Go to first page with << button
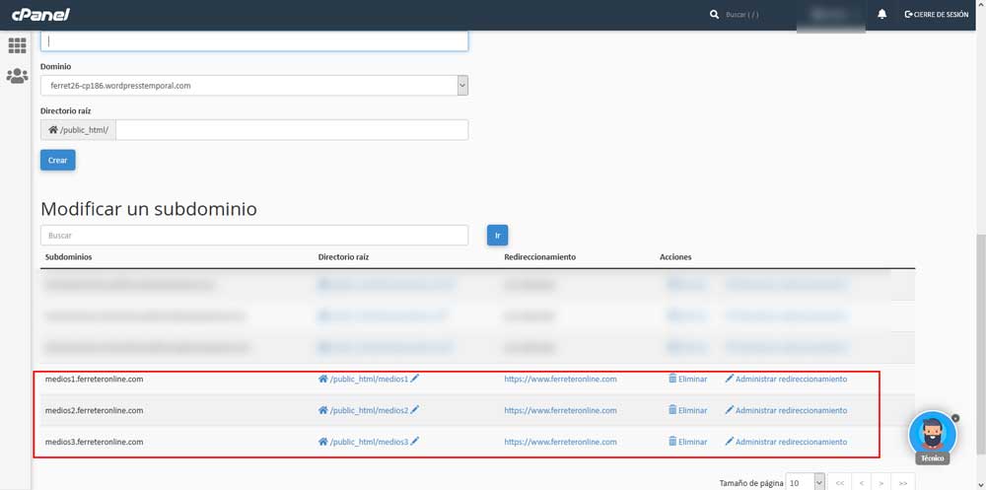This screenshot has height=490, width=986. pyautogui.click(x=839, y=482)
